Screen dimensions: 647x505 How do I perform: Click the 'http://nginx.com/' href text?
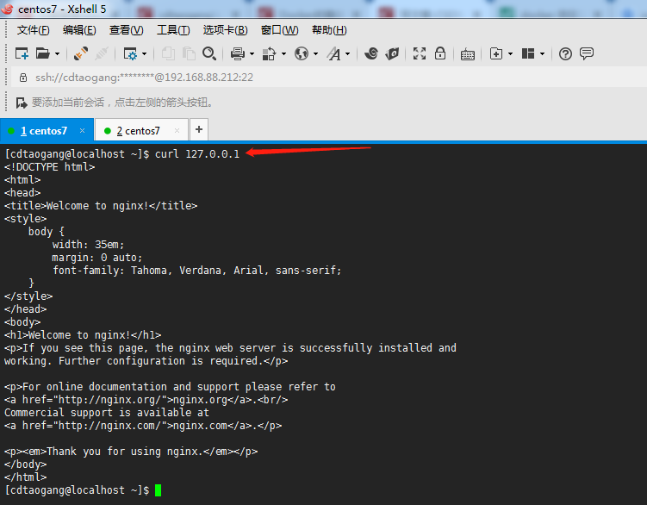click(109, 426)
